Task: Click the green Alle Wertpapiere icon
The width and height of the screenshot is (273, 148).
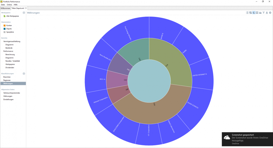Action: pos(5,16)
